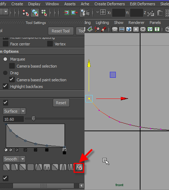The image size is (169, 190).
Task: Click the X coordinate input field
Action: pos(119,13)
